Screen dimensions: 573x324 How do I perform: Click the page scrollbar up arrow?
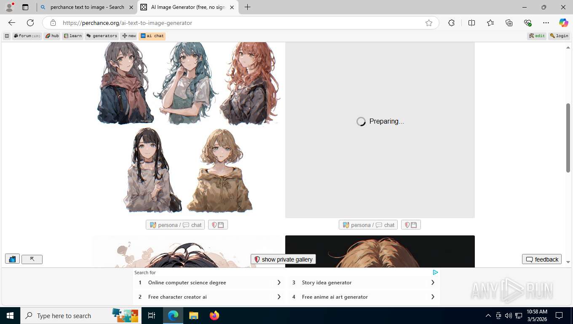(568, 47)
